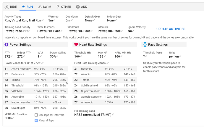Edit HRRc Min HR pencil icon
This screenshot has height=127, width=204.
122,56
